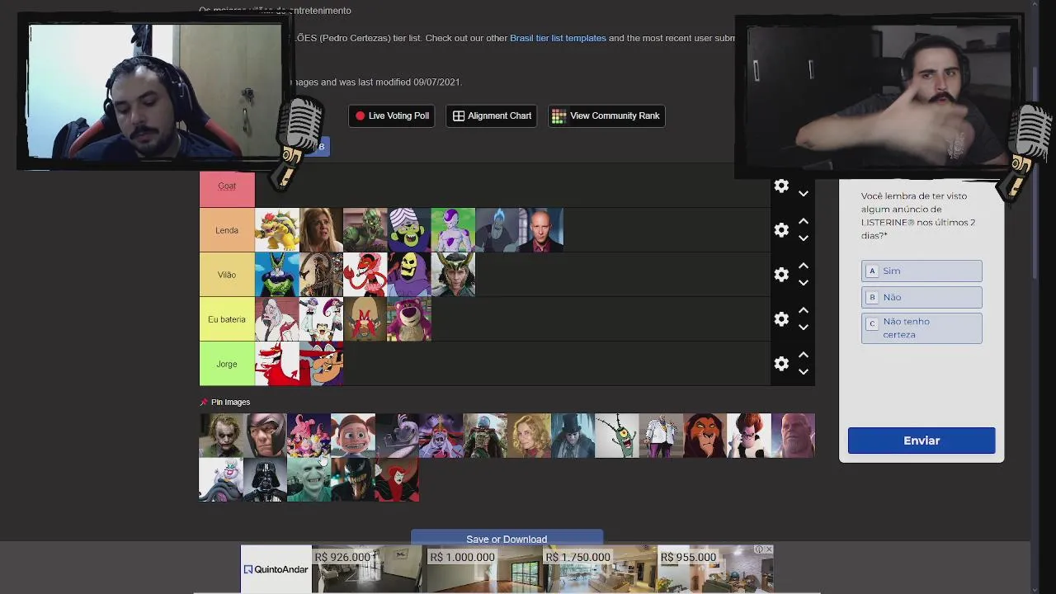Pick Hades image in Lenda tier
This screenshot has width=1056, height=594.
pyautogui.click(x=497, y=230)
